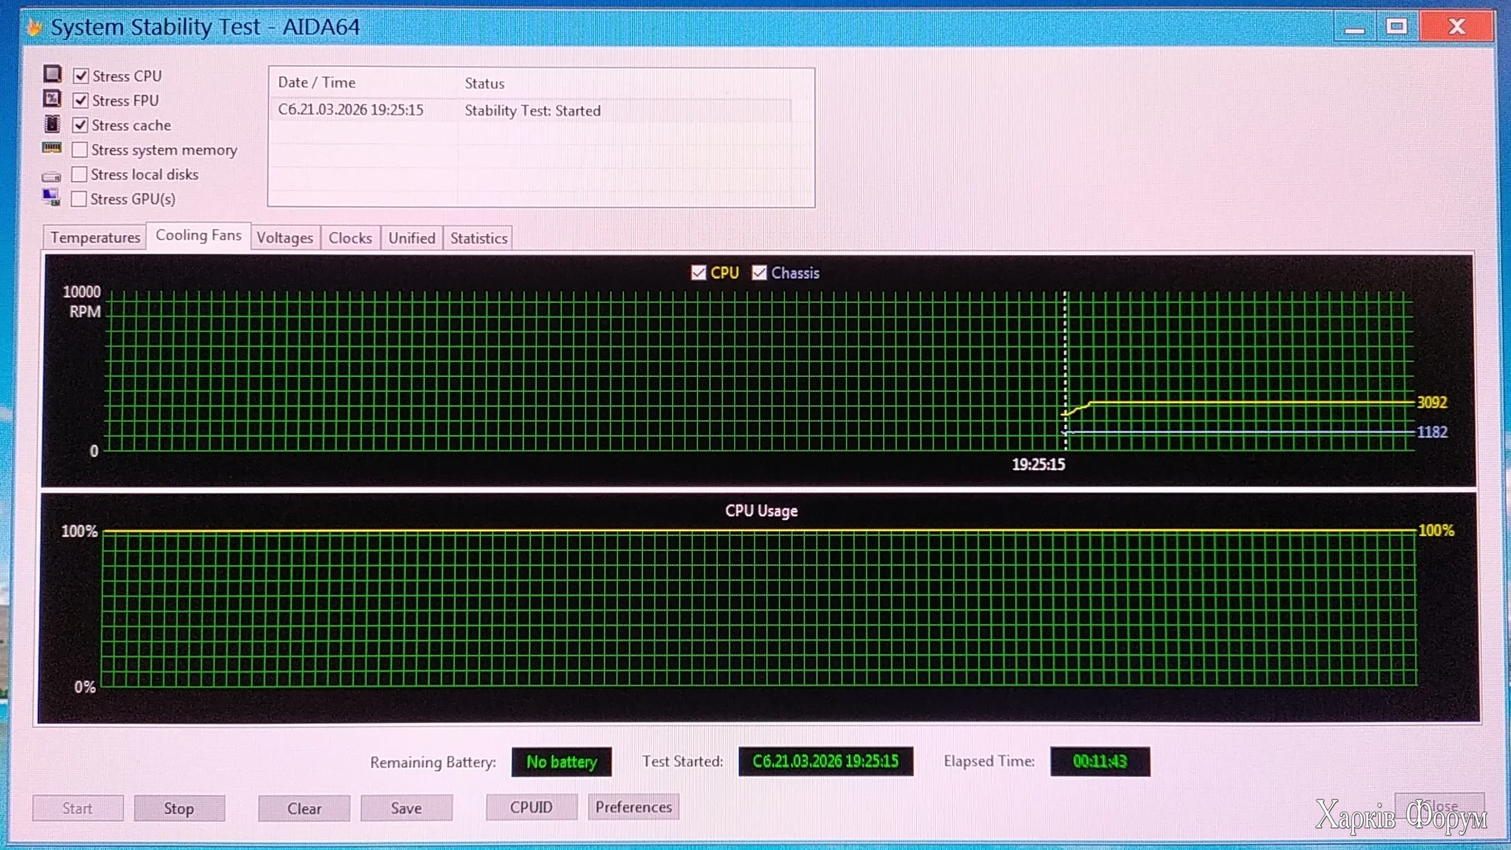The image size is (1511, 850).
Task: Click the Elapsed Time 00:11:43 field
Action: click(x=1100, y=761)
